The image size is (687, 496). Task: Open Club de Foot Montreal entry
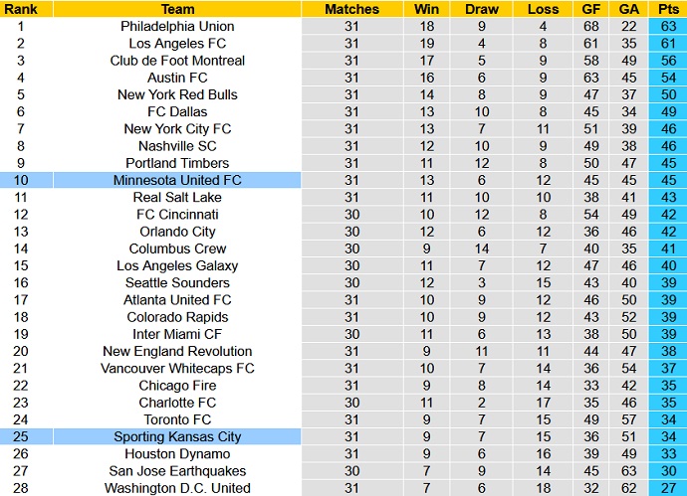(177, 60)
